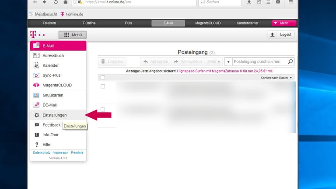Viewport: 336px width, 189px height.
Task: Click the pink MagentaCLOUD cloud icon
Action: point(36,85)
